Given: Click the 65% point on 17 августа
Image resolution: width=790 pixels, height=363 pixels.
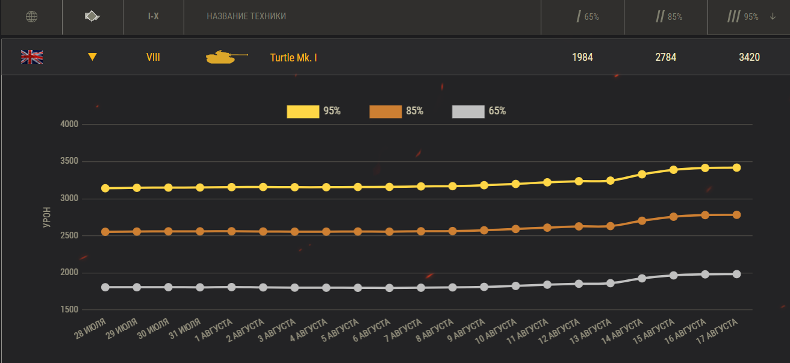Looking at the screenshot, I should [736, 274].
